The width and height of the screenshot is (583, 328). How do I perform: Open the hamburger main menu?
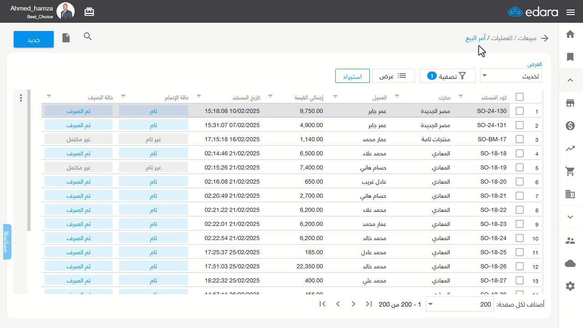click(x=571, y=12)
